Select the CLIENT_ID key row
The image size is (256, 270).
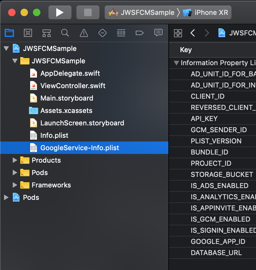coord(213,97)
